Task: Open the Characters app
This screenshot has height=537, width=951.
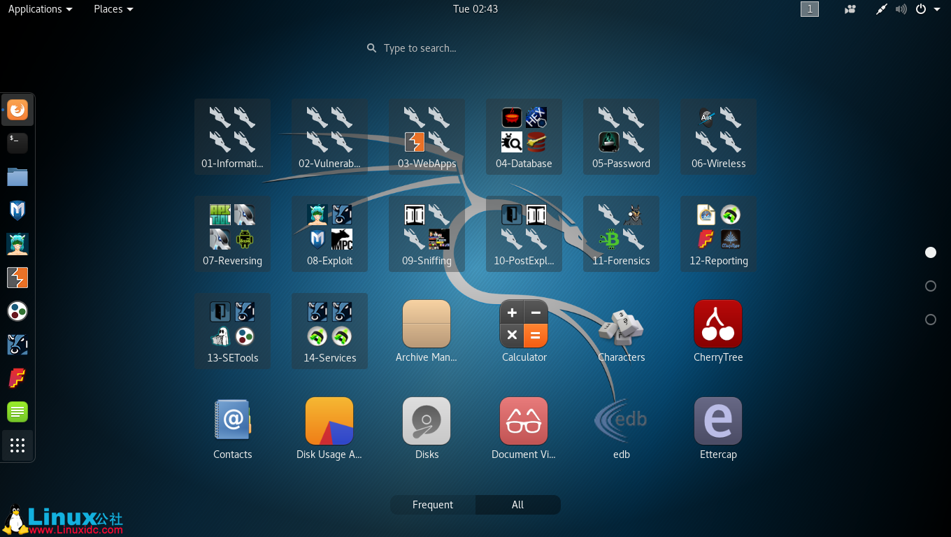Action: pyautogui.click(x=621, y=331)
